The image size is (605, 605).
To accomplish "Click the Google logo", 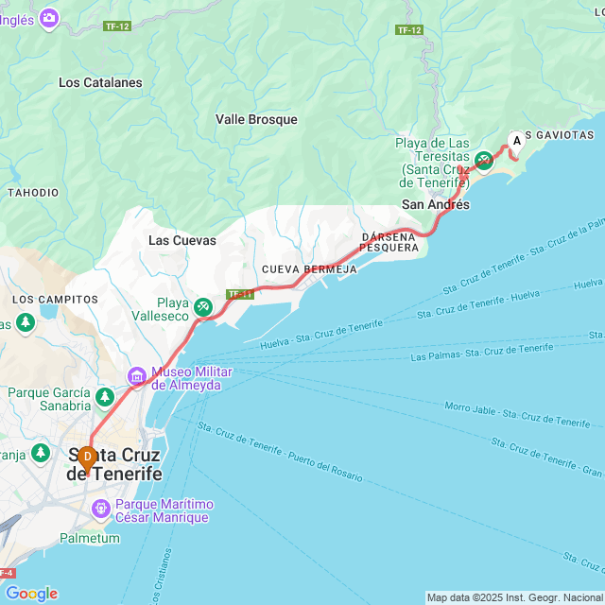I will click(31, 594).
